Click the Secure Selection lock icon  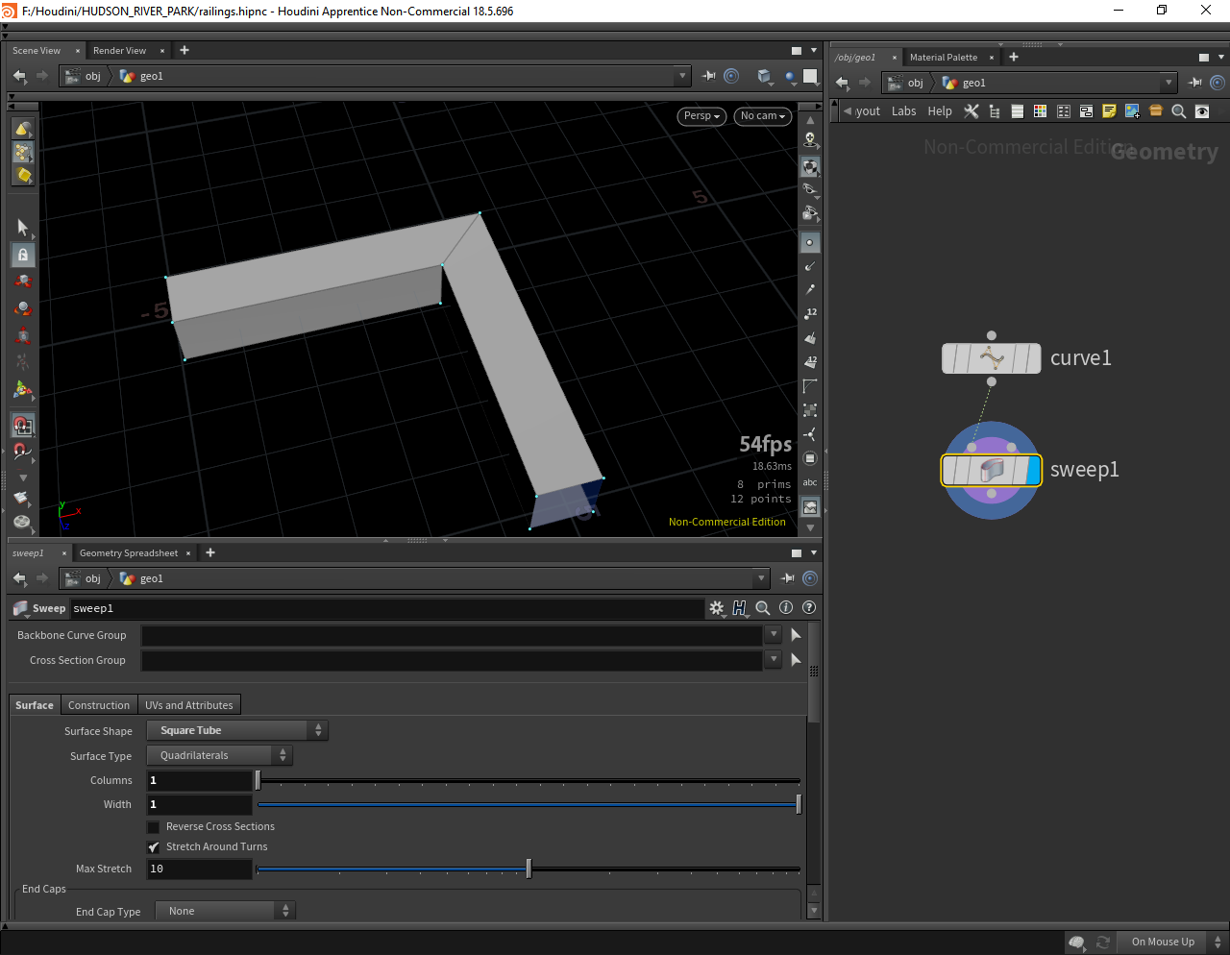23,255
